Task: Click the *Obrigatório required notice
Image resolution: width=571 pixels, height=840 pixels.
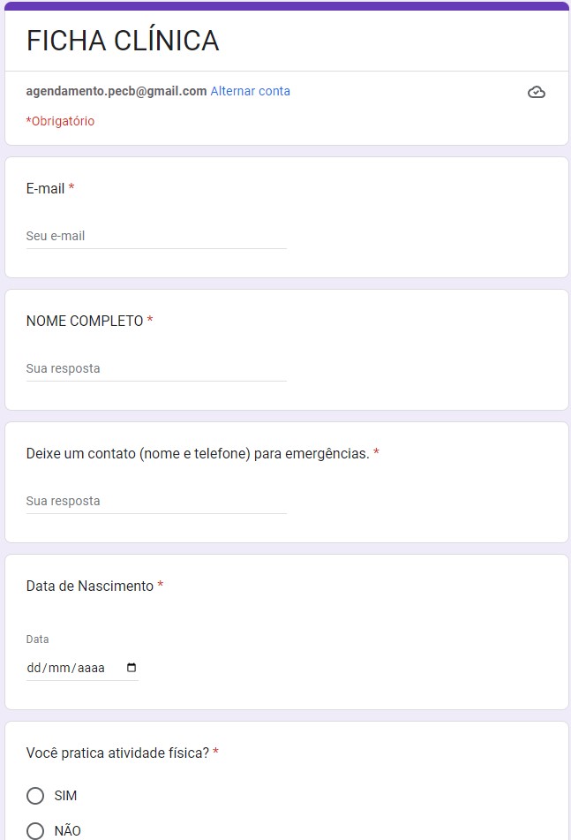Action: pyautogui.click(x=60, y=121)
